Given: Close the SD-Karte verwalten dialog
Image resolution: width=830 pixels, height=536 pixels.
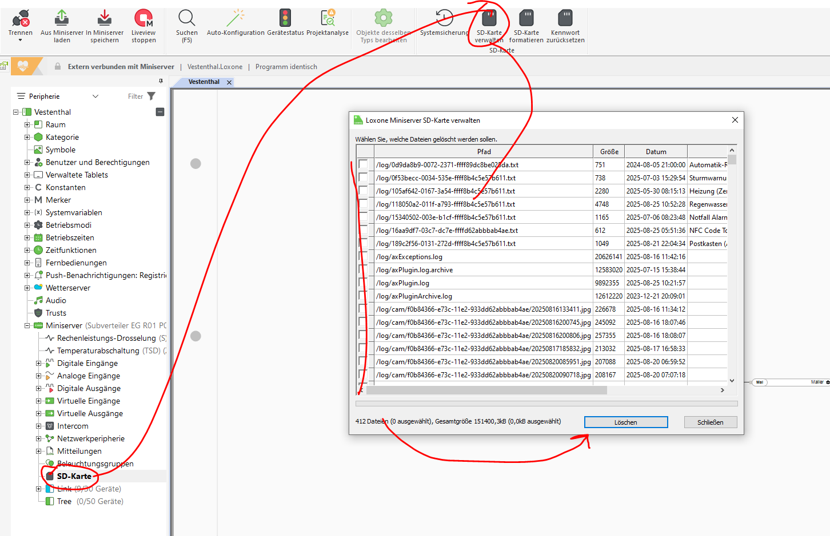Looking at the screenshot, I should click(735, 120).
